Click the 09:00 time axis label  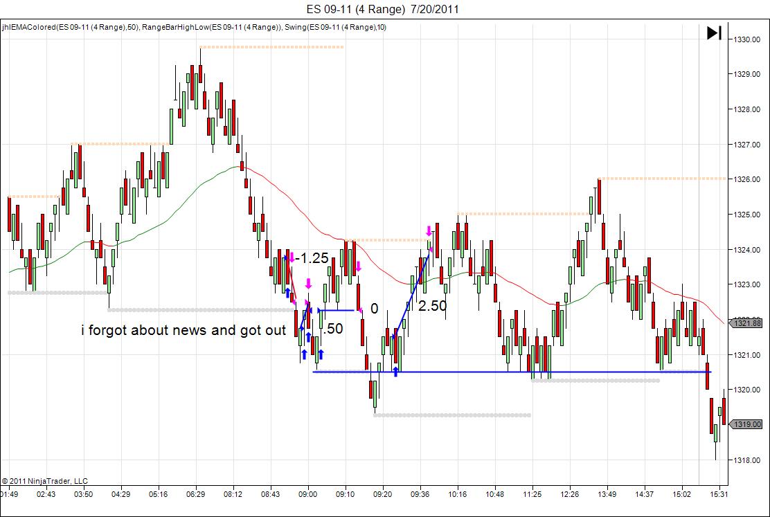pyautogui.click(x=308, y=494)
